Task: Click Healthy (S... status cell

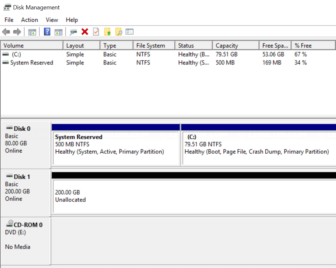Action: coord(194,63)
